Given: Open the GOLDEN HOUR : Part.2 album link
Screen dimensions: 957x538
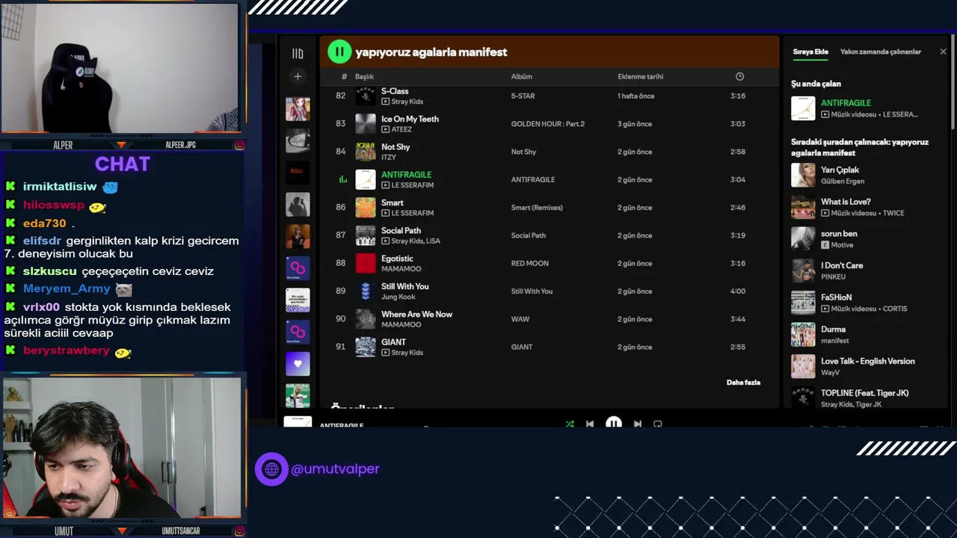Looking at the screenshot, I should [548, 124].
